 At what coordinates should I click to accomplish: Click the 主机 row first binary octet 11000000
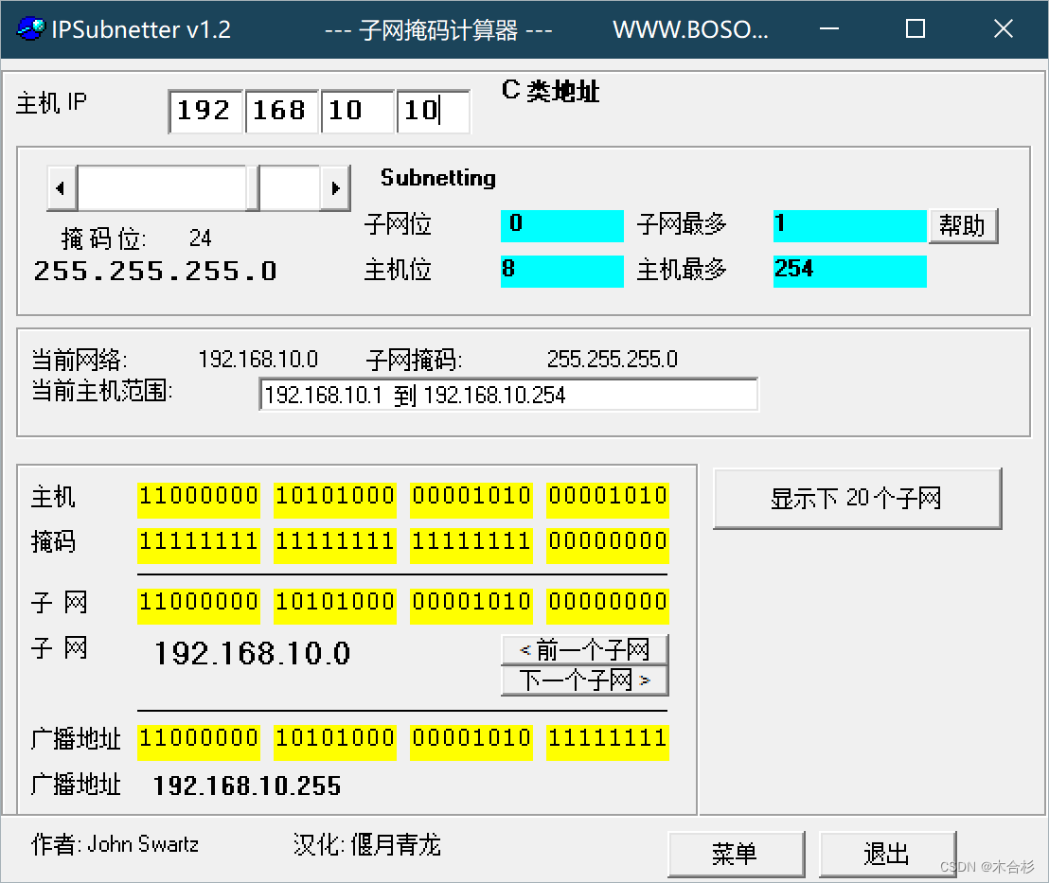199,500
